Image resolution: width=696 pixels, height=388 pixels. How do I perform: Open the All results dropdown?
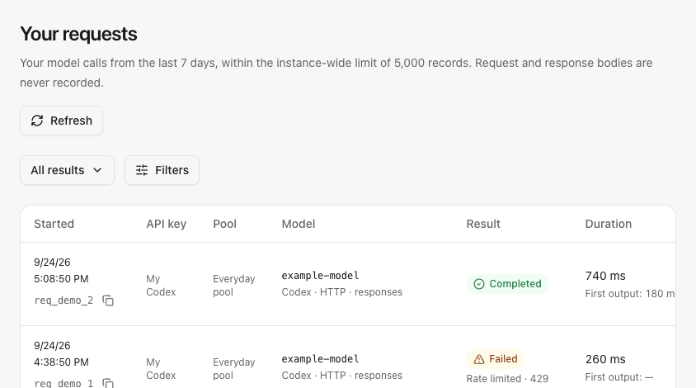coord(67,170)
